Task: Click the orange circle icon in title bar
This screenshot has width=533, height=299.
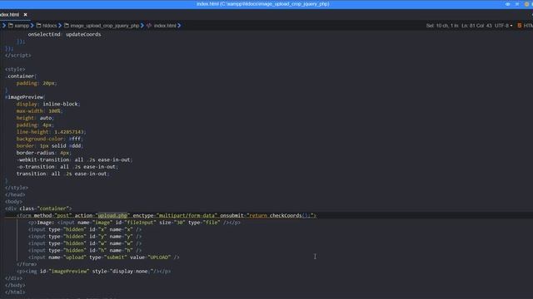Action: point(526,4)
